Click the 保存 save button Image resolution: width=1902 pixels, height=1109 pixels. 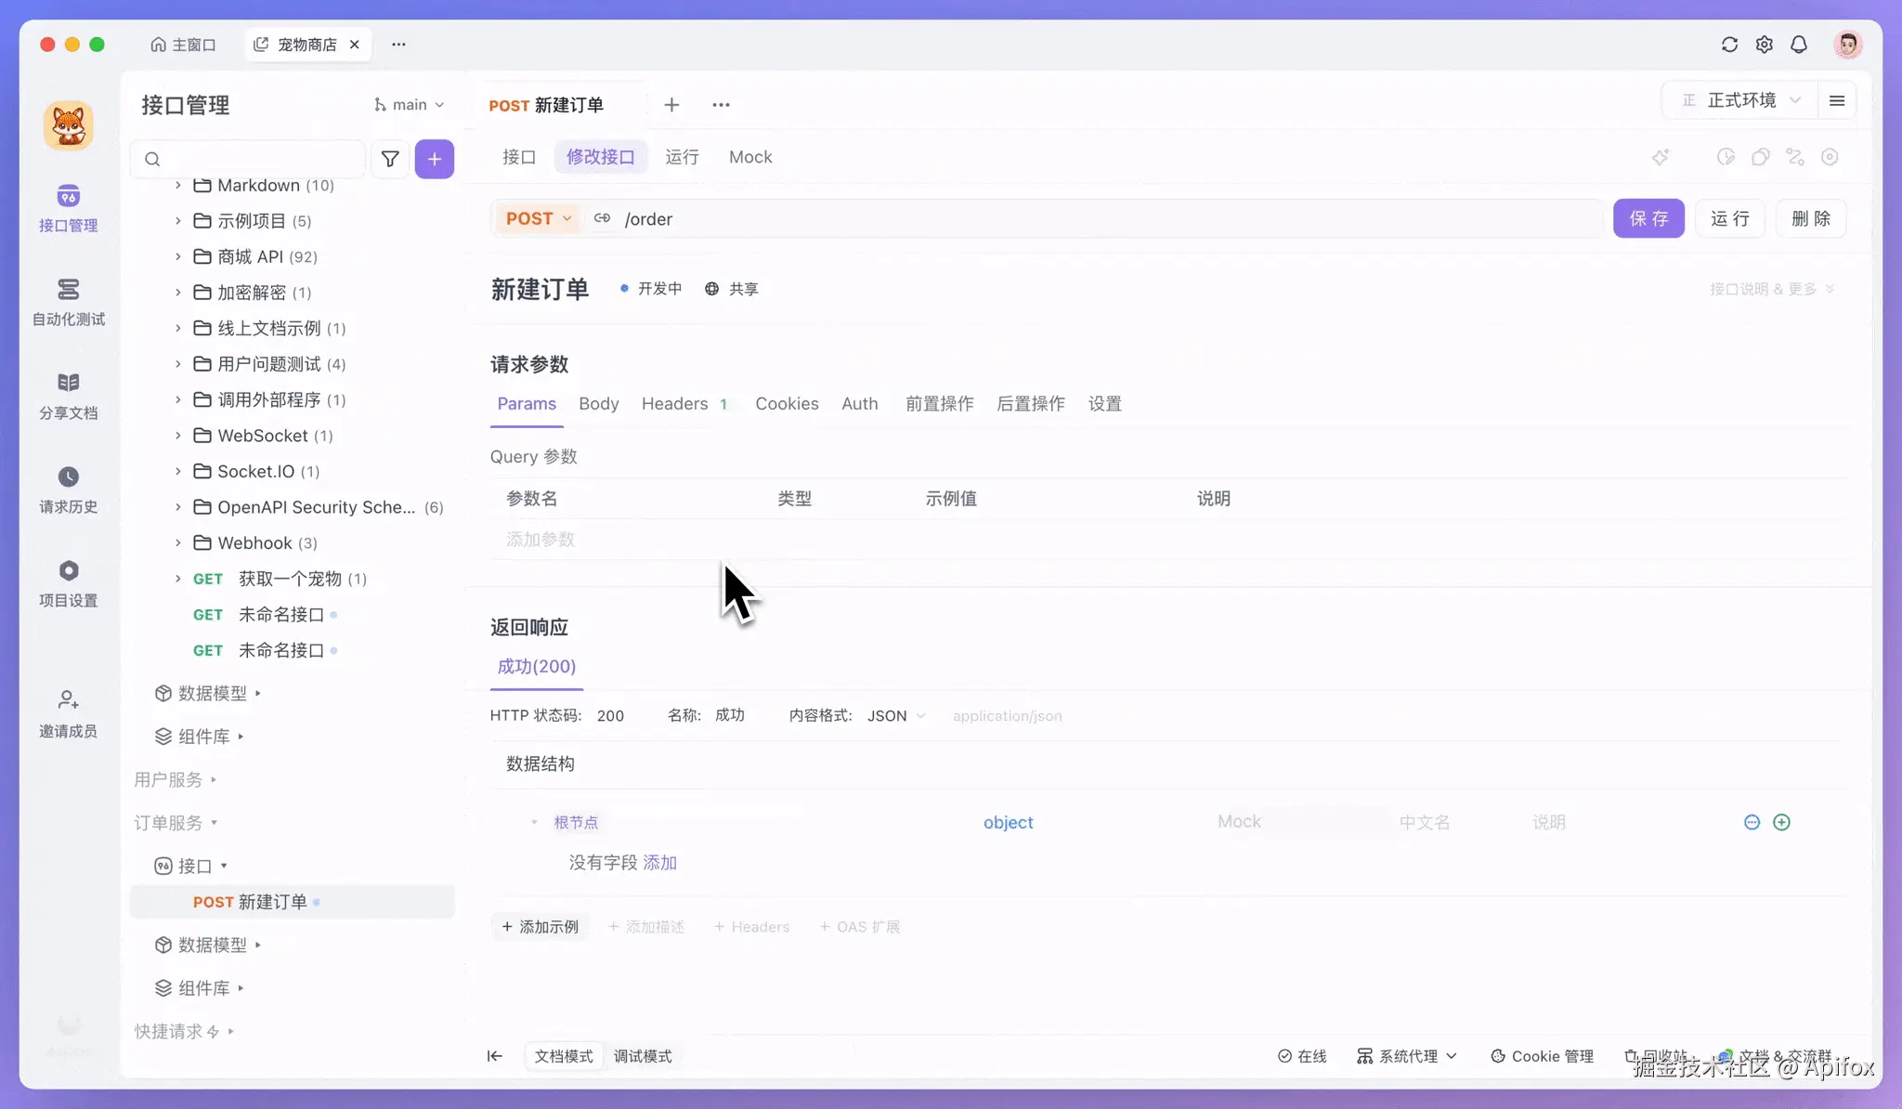(x=1648, y=218)
